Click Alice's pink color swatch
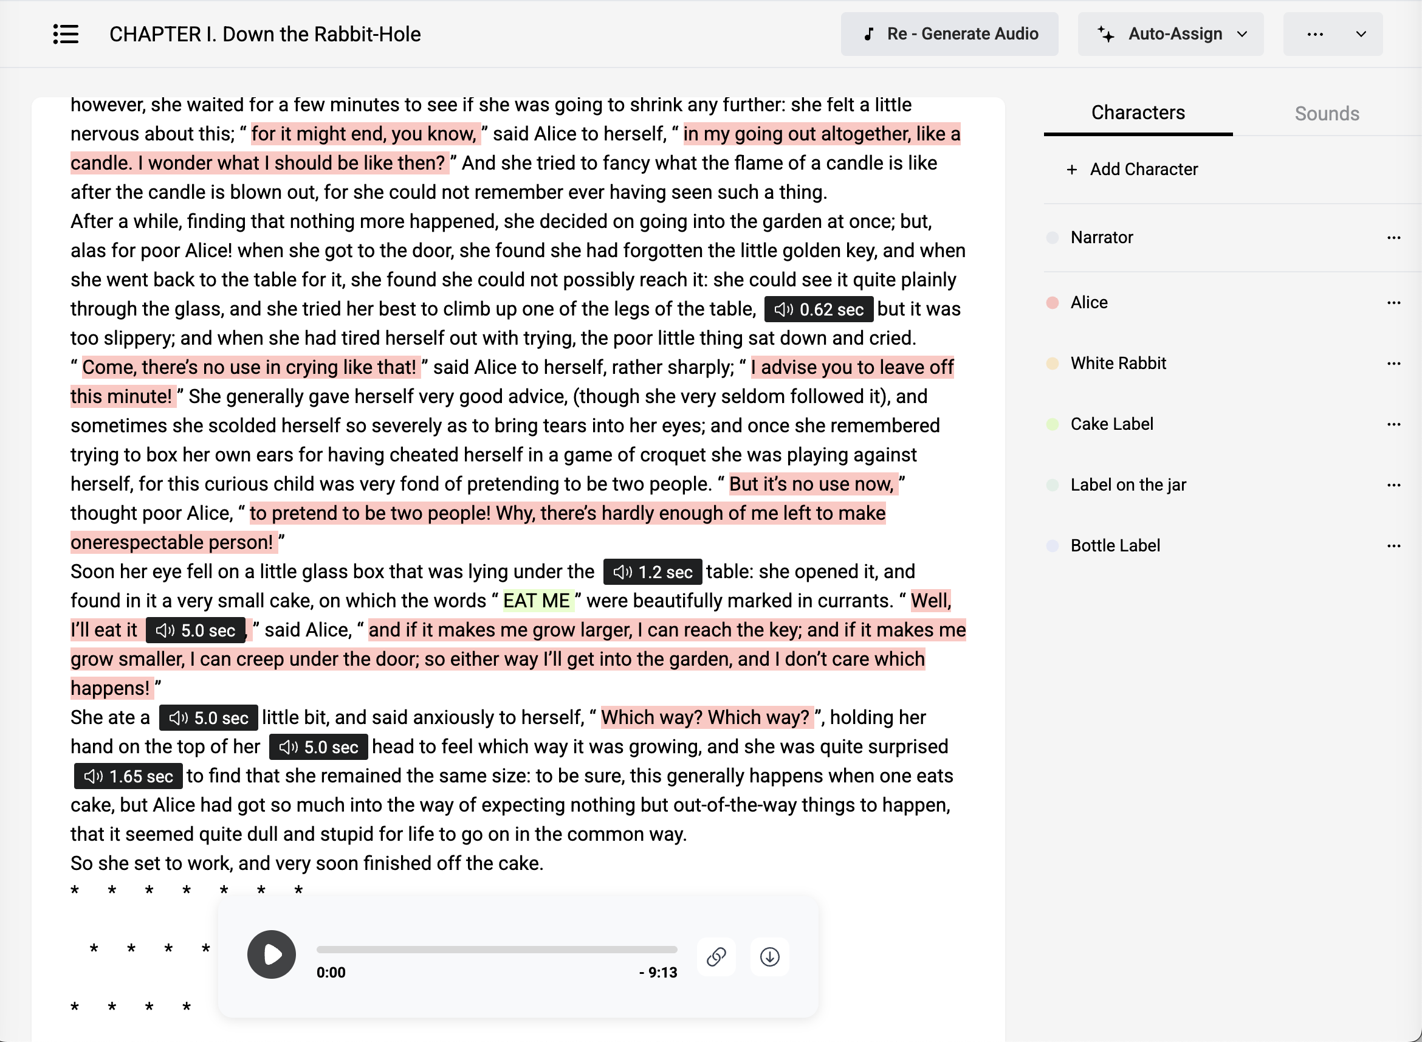1422x1042 pixels. pos(1052,303)
